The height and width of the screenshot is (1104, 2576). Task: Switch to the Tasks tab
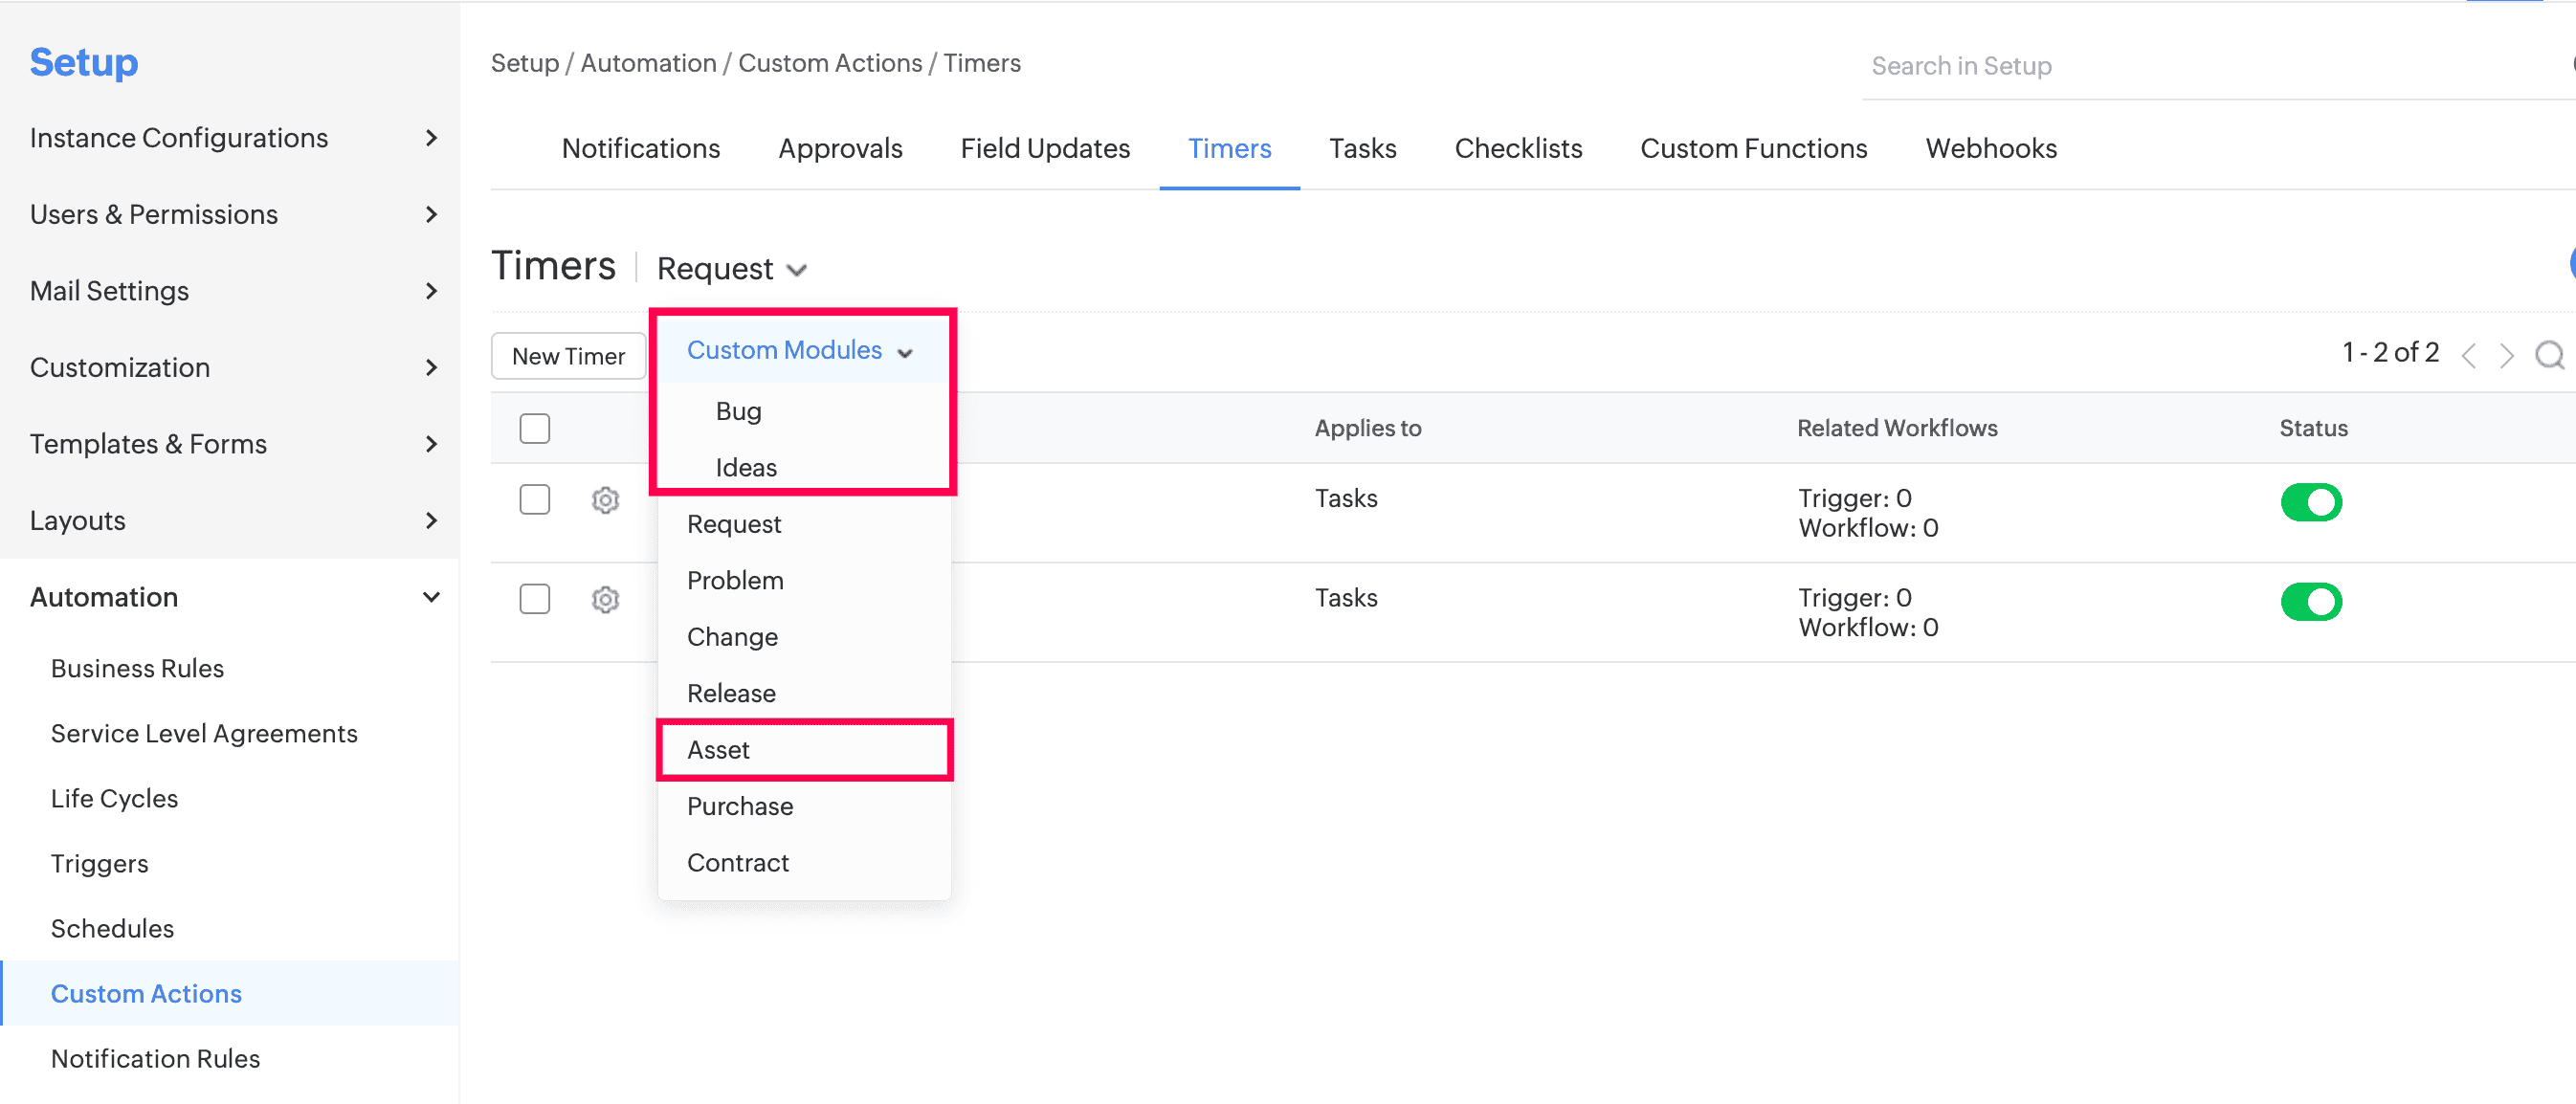pyautogui.click(x=1362, y=149)
